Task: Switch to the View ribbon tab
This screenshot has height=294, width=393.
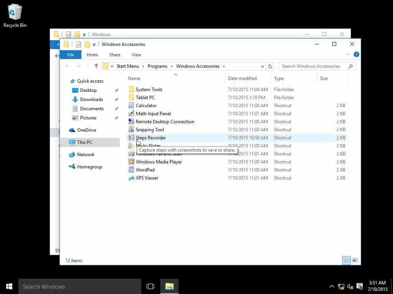Action: 136,55
